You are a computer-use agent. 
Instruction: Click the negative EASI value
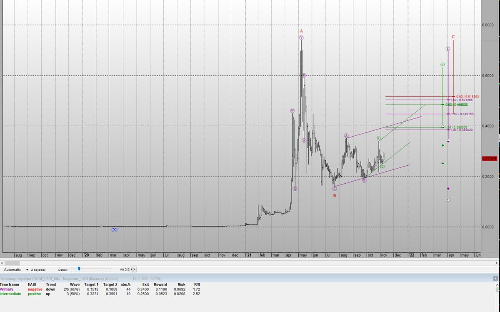click(x=35, y=289)
